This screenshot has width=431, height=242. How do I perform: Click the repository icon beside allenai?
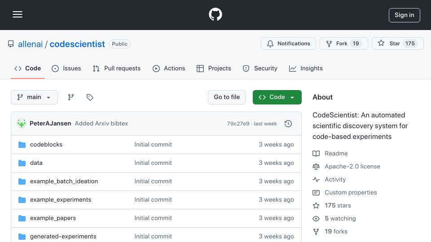[11, 44]
